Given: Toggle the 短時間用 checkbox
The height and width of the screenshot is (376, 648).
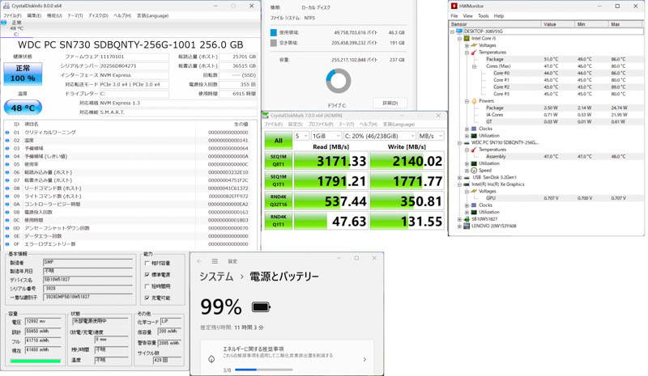Looking at the screenshot, I should pos(147,286).
